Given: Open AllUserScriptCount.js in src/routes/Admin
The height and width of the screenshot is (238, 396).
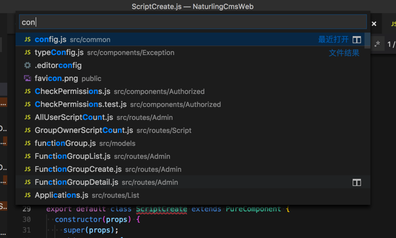Looking at the screenshot, I should pyautogui.click(x=193, y=118).
